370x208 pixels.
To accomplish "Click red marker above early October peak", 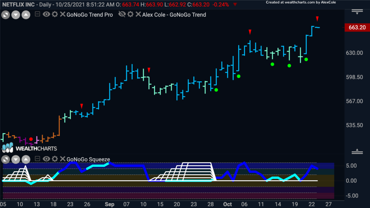I will click(250, 32).
